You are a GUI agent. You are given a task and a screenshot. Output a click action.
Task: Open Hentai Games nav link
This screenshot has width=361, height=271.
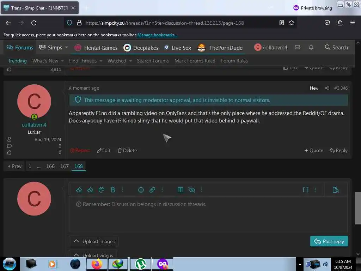pyautogui.click(x=96, y=48)
